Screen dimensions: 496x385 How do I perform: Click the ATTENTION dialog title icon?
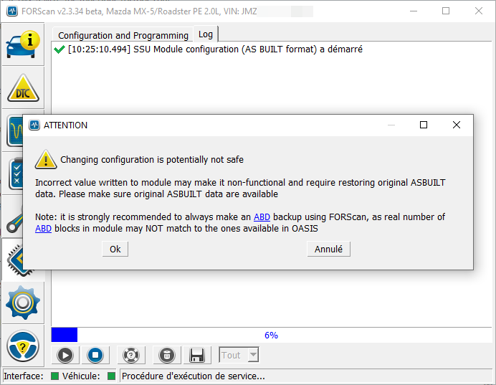[34, 125]
